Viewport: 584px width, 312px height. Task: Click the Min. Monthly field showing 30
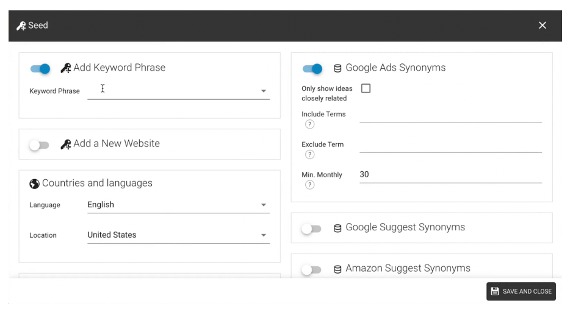click(450, 175)
